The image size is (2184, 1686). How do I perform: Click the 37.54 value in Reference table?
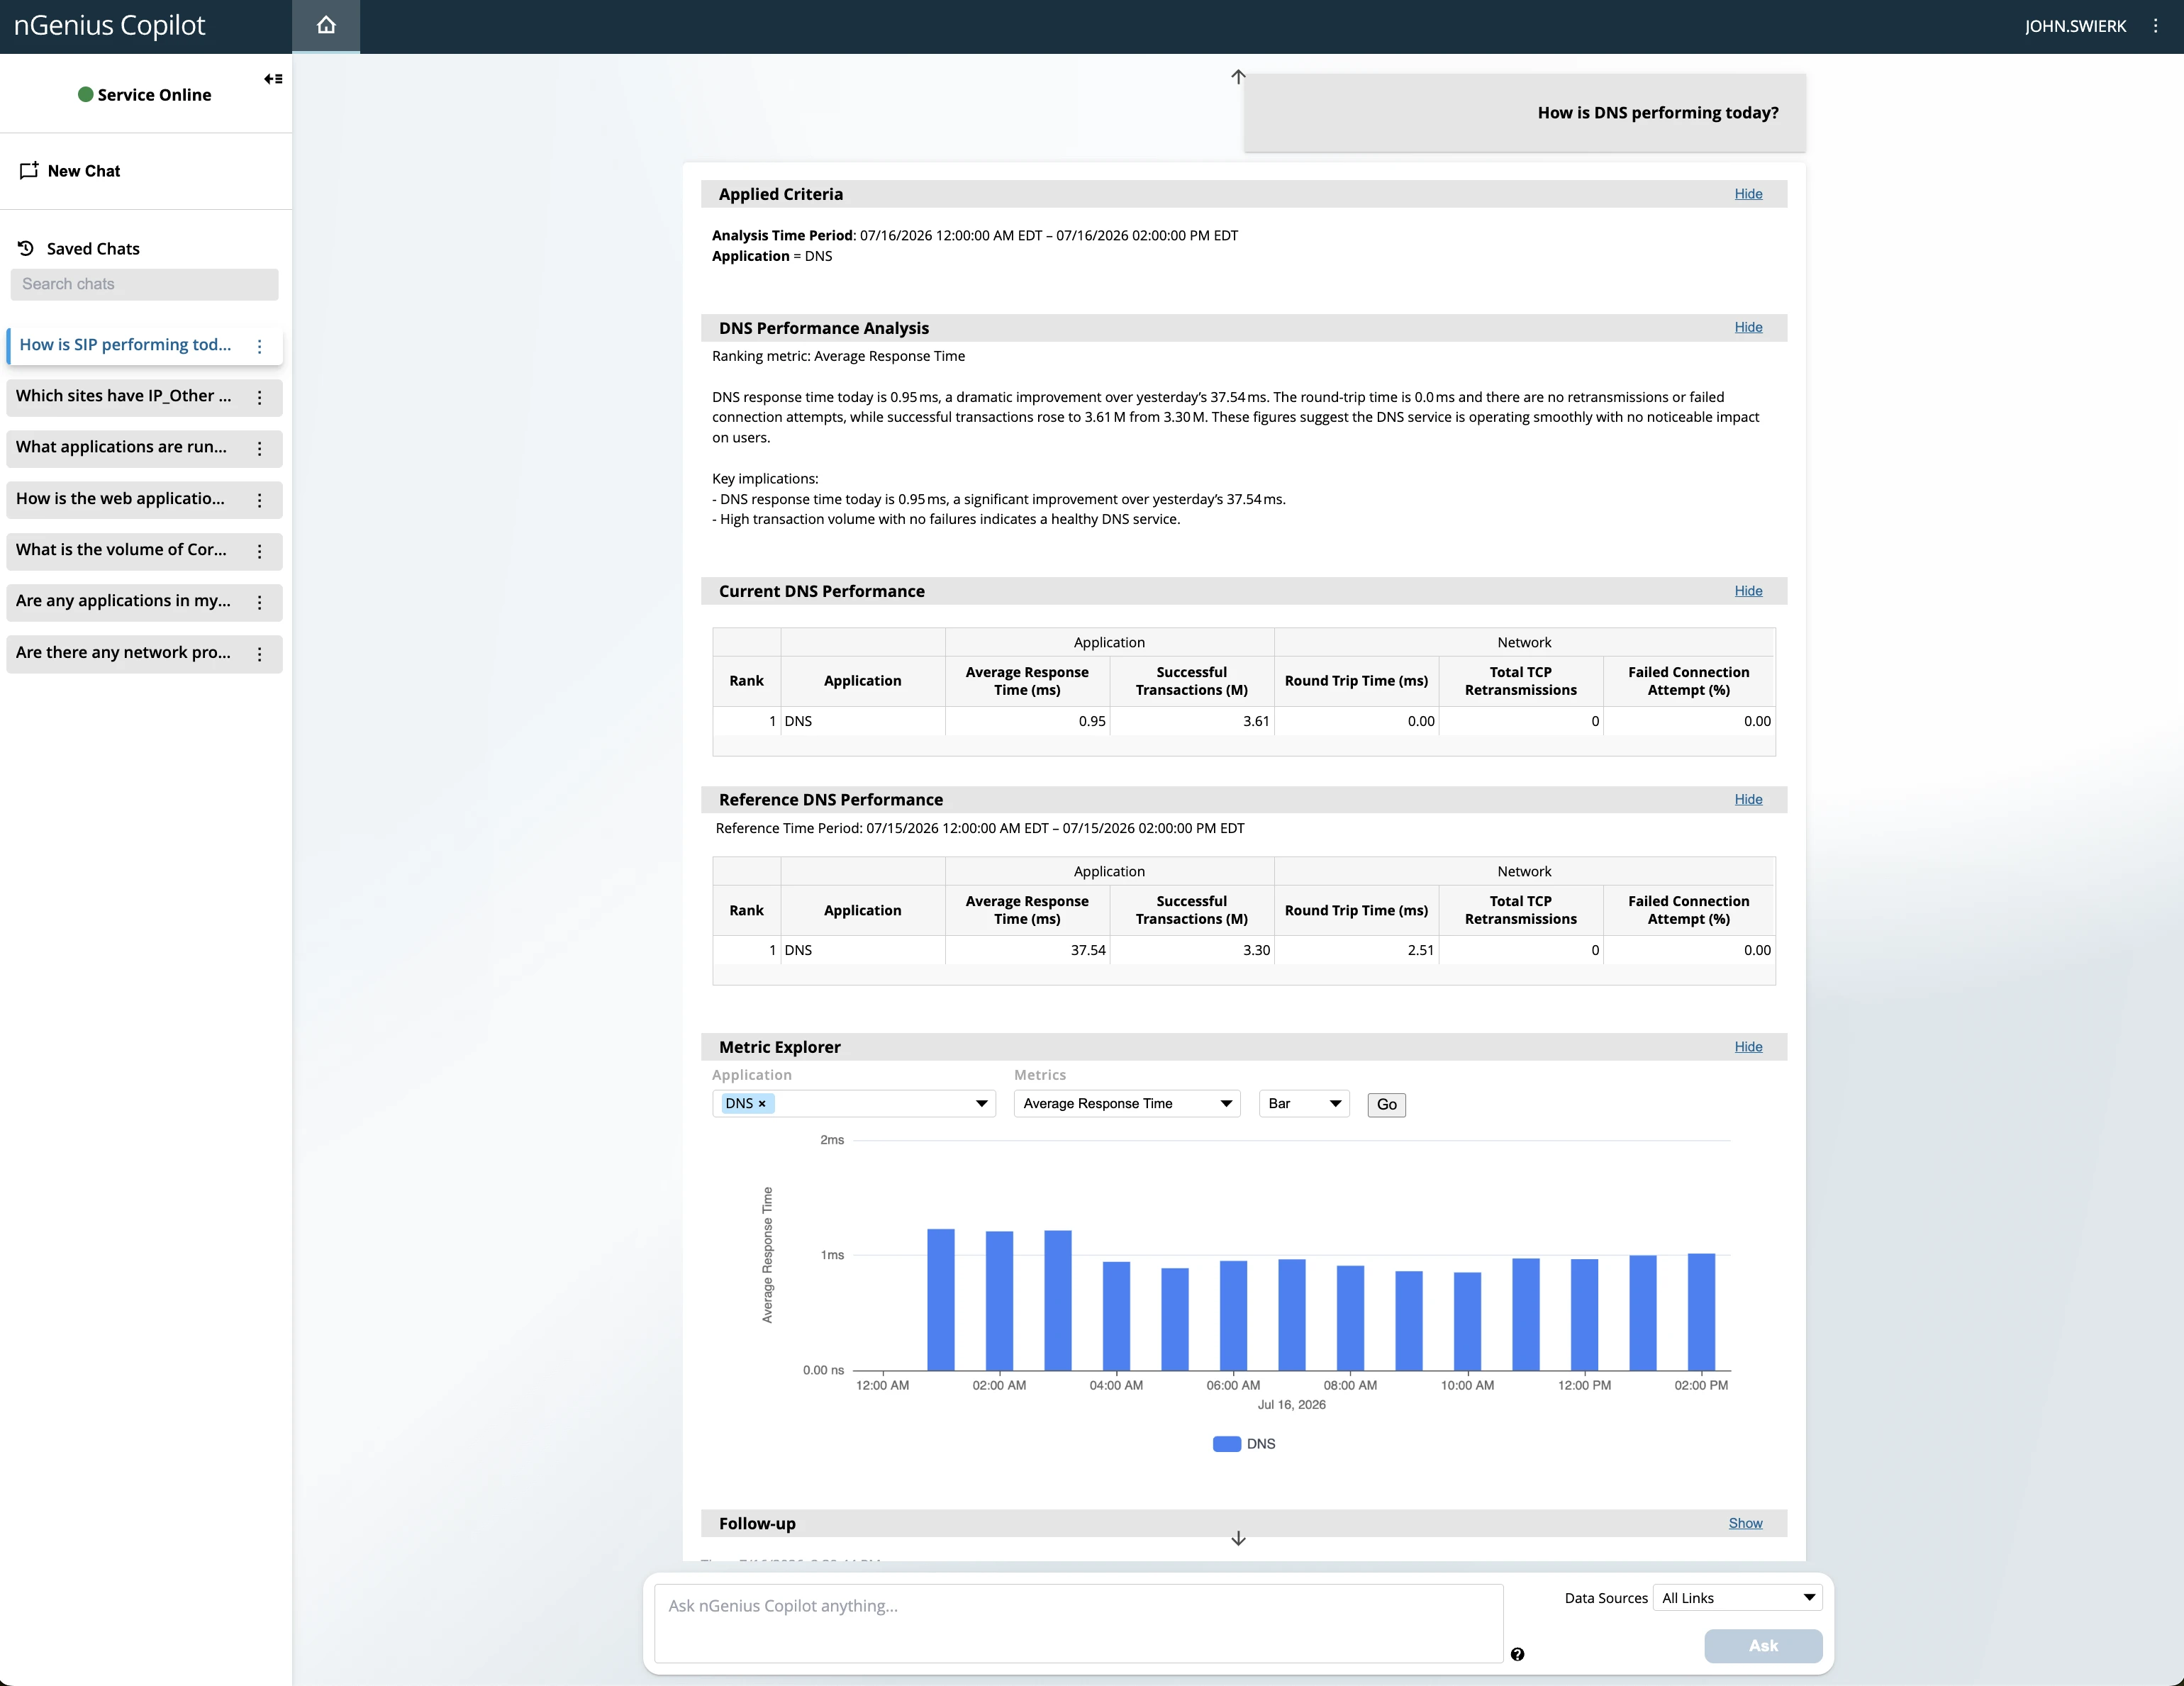coord(1088,950)
